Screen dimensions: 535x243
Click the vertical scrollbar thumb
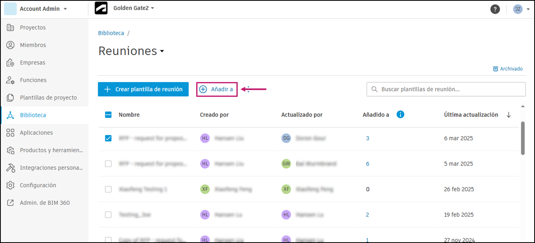(x=523, y=138)
